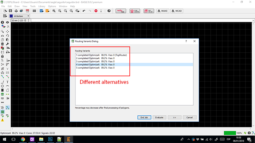
Task: Open the layer display settings dropdown
Action: point(3,26)
